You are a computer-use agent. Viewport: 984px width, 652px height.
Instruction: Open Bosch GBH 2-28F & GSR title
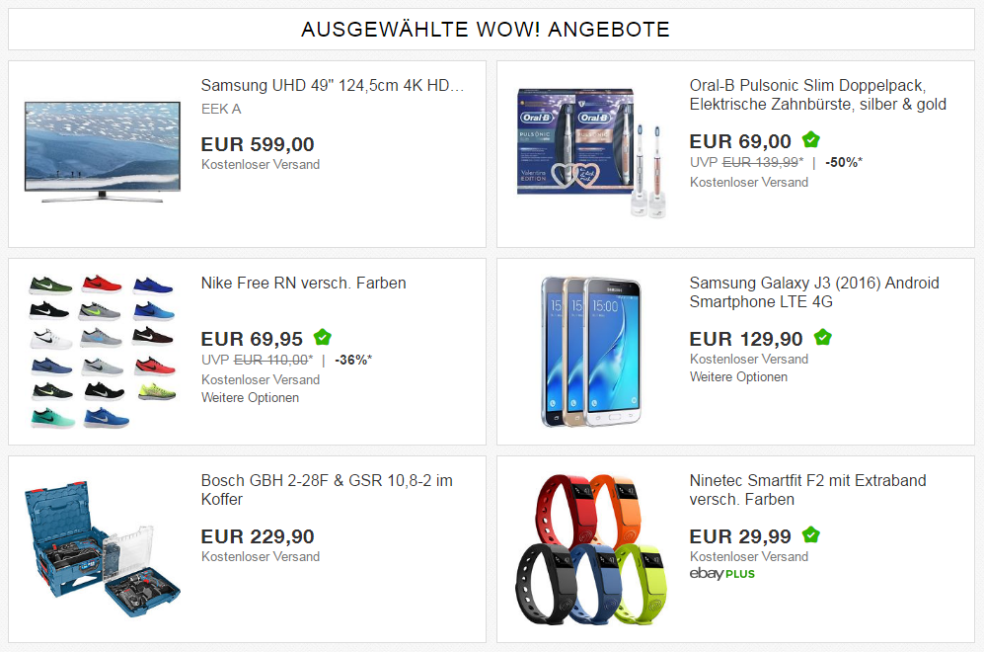click(327, 490)
